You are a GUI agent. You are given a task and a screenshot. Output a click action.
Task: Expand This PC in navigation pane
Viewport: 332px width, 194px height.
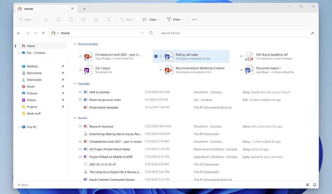(19, 127)
